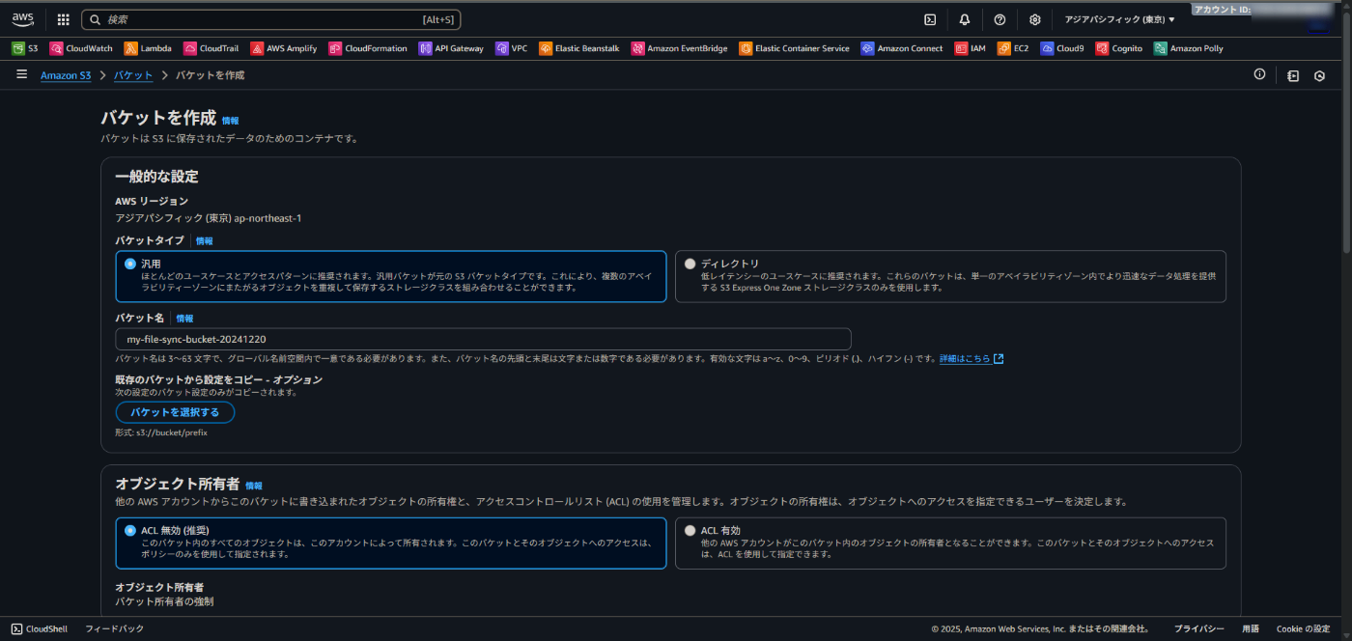The image size is (1352, 641).
Task: Open the AWS console home logo
Action: pos(22,19)
